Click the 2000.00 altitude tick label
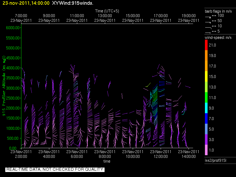 click(x=13, y=108)
